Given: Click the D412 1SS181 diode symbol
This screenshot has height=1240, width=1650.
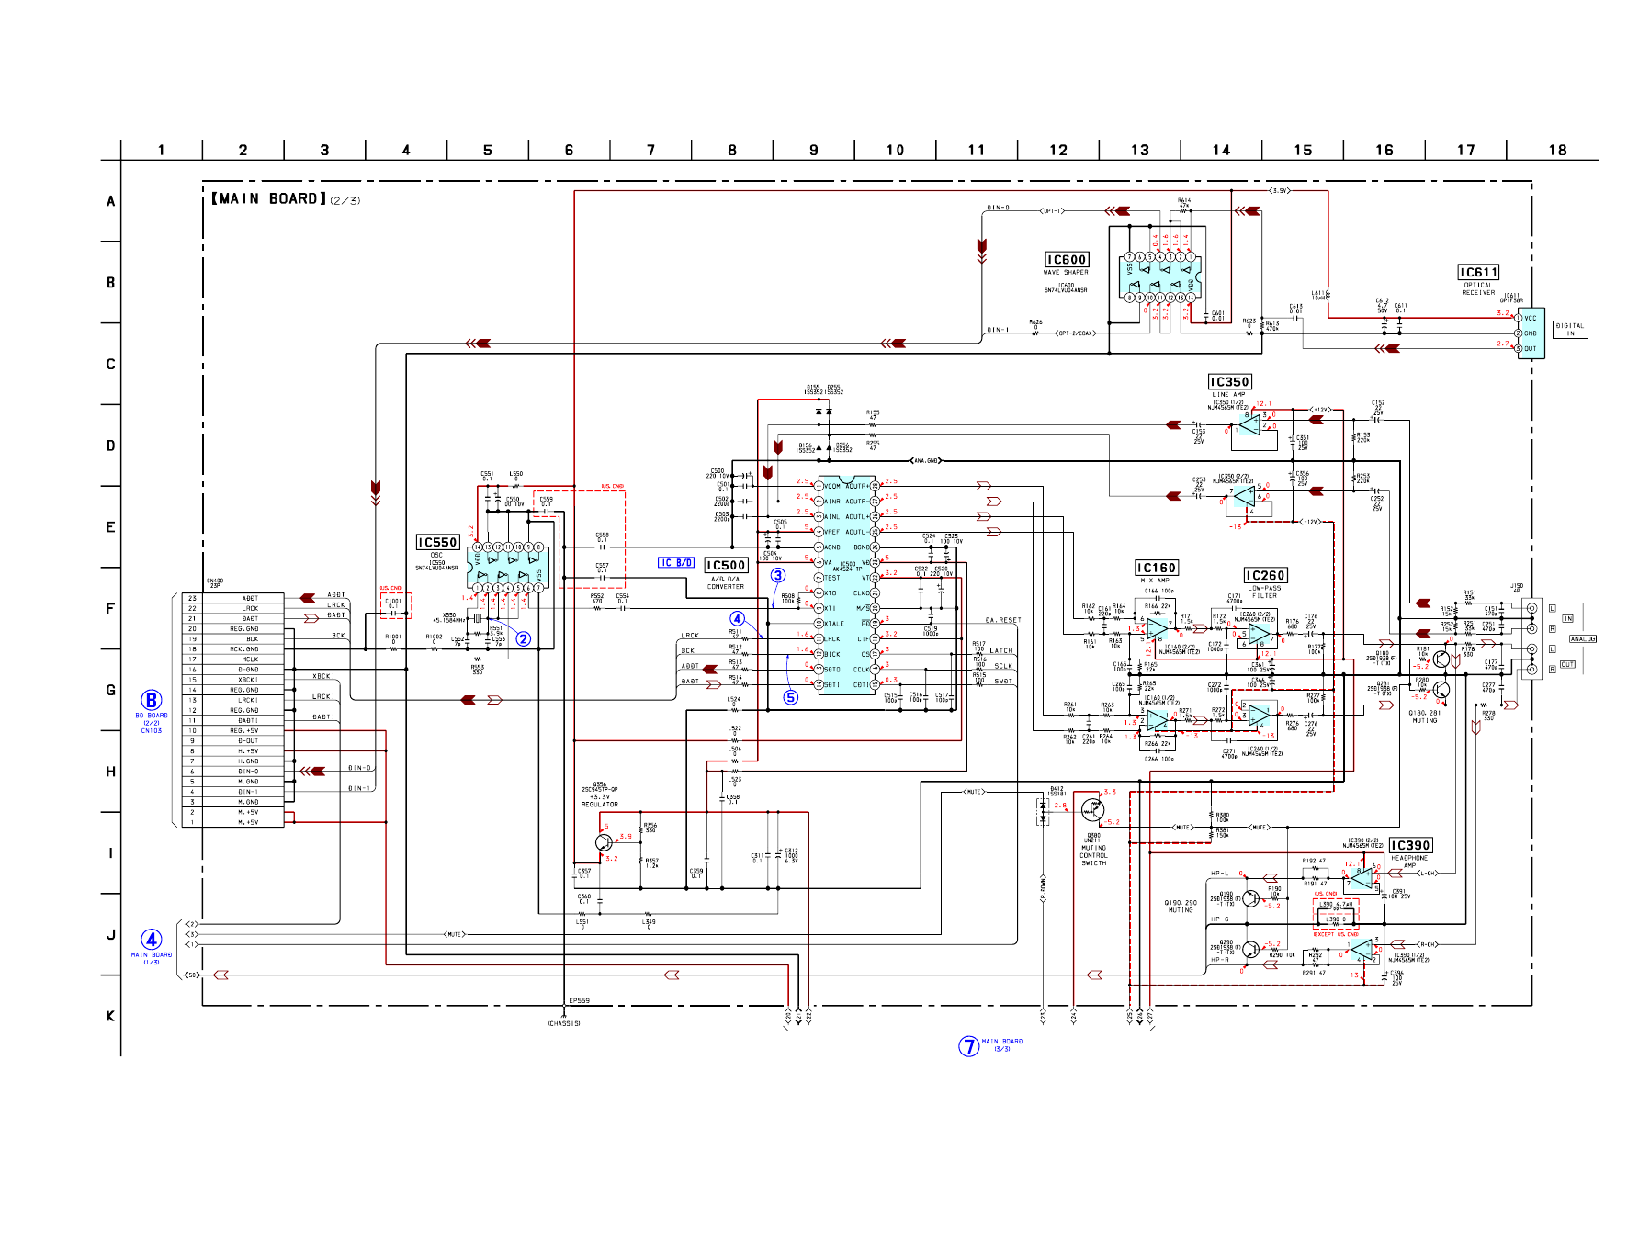Looking at the screenshot, I should click(x=1043, y=810).
